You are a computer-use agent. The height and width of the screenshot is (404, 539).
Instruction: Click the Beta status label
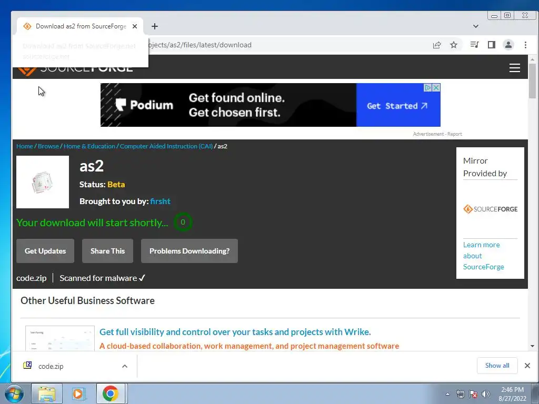pos(116,185)
